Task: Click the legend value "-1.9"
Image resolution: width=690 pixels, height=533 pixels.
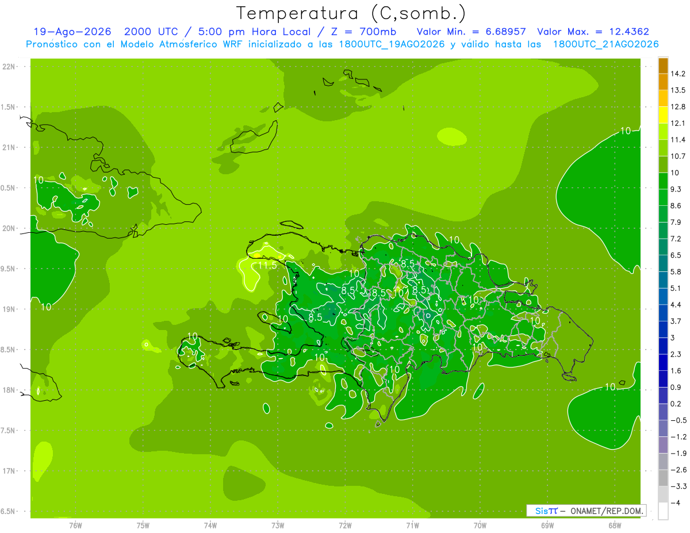Action: 678,453
